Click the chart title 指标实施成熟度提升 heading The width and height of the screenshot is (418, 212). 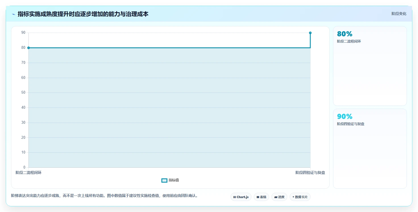pyautogui.click(x=83, y=14)
